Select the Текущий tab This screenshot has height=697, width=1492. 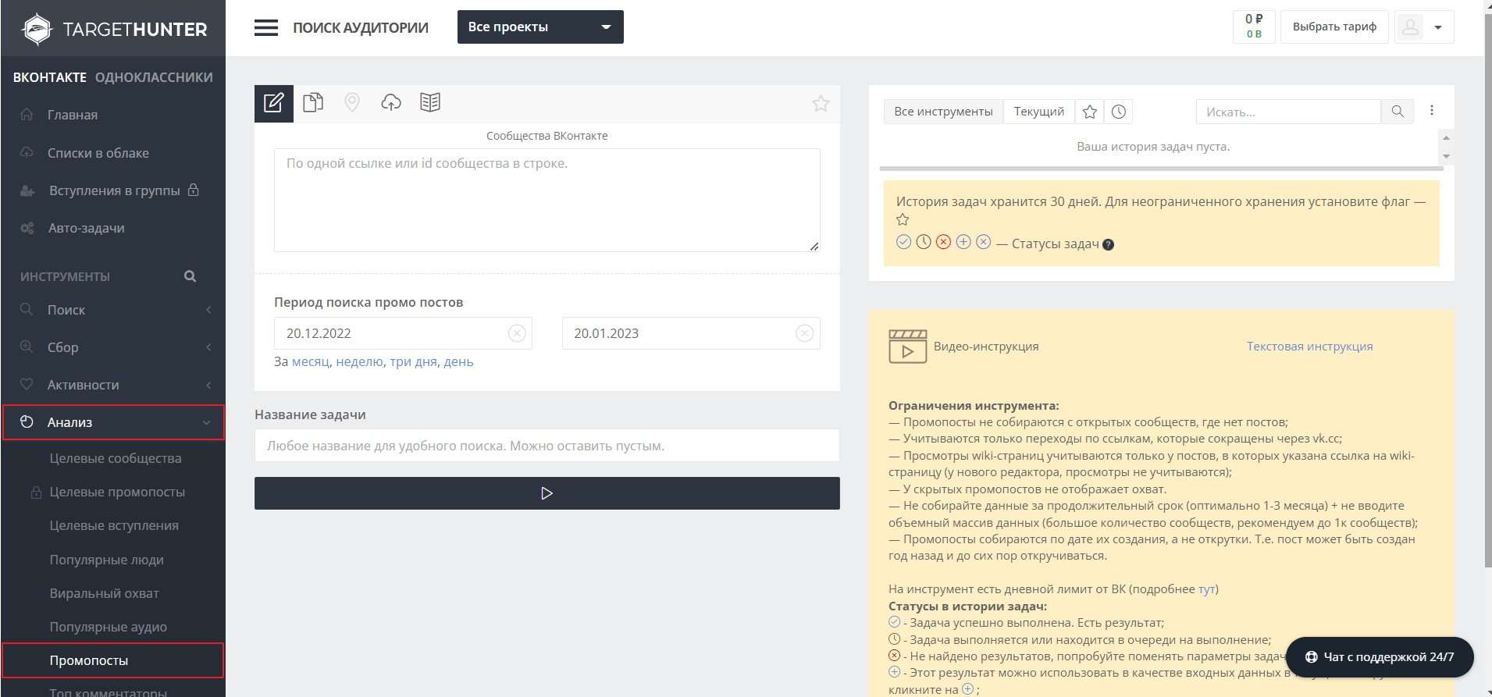click(x=1039, y=112)
